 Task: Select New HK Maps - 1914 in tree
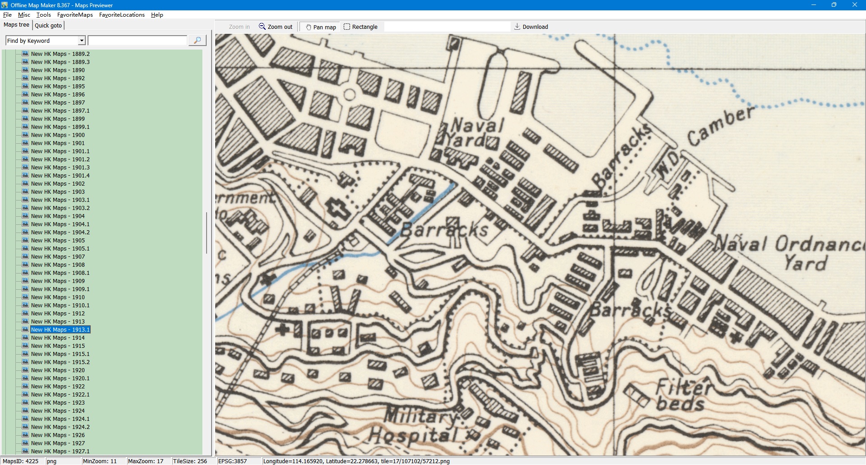click(58, 338)
